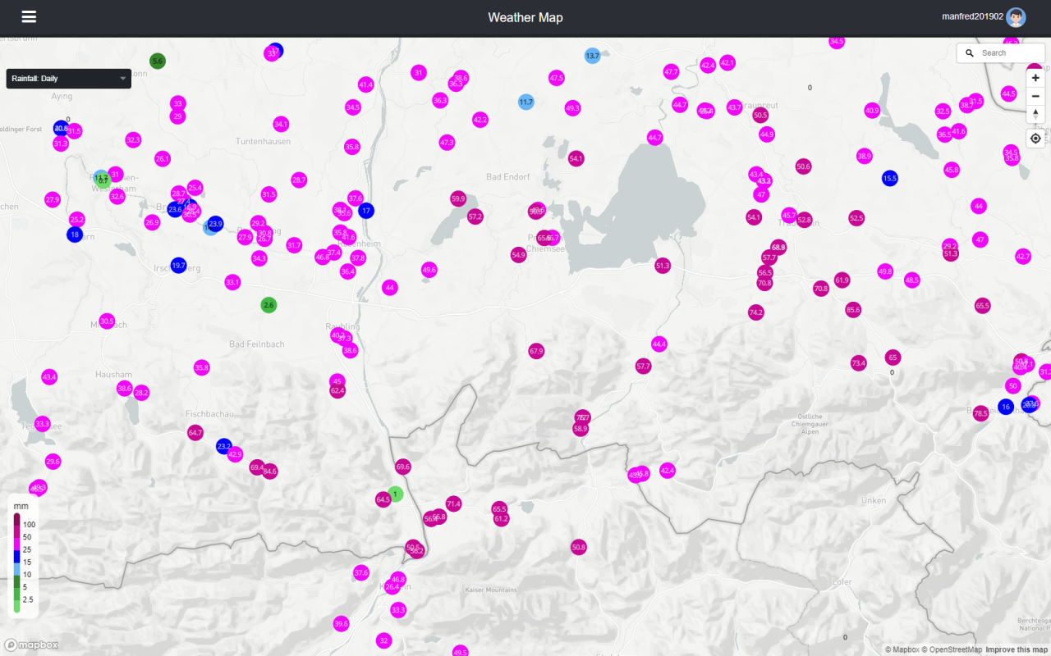Open the Improve this map link
Screen dimensions: 1051x656
(1017, 649)
